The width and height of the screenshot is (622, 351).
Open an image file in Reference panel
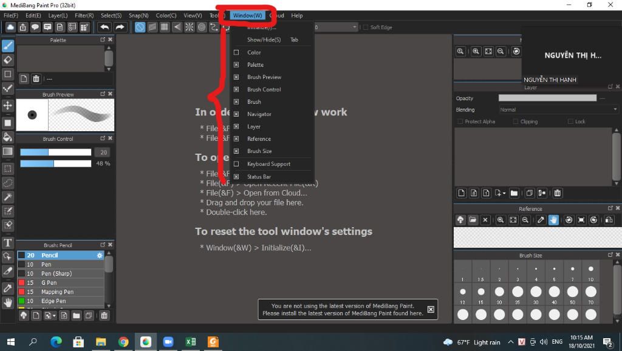[473, 220]
